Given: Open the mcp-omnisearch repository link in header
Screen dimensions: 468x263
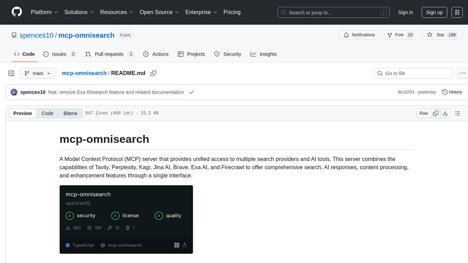Looking at the screenshot, I should tap(86, 35).
